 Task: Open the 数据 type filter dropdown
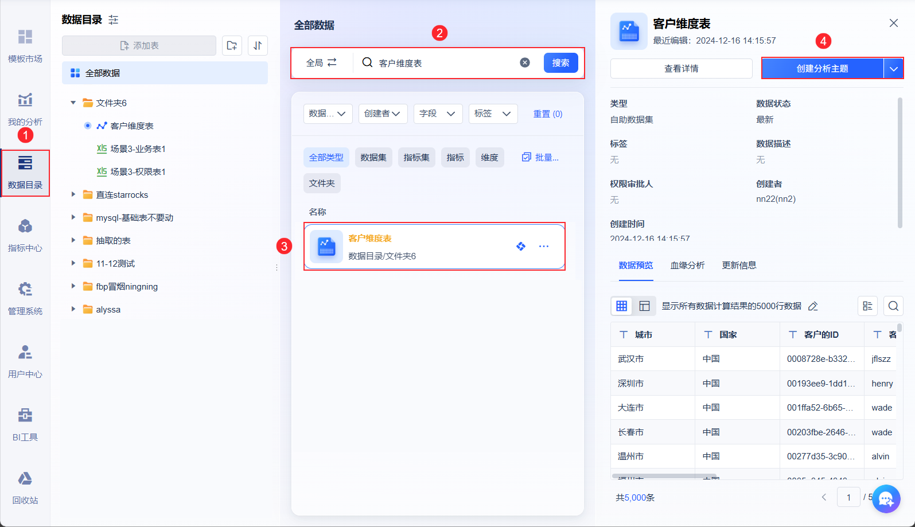click(328, 114)
